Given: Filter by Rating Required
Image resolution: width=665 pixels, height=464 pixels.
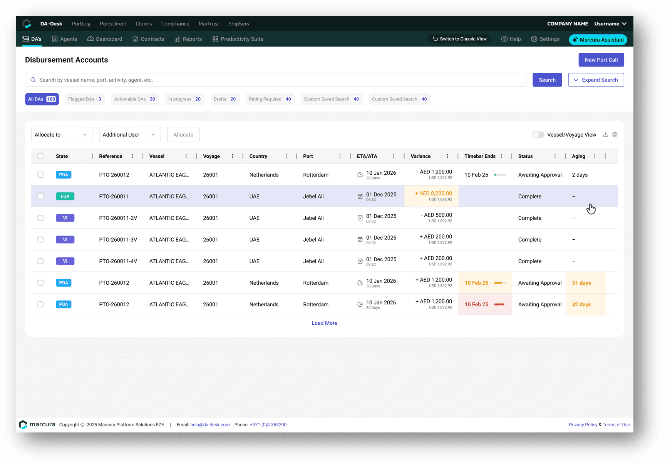Looking at the screenshot, I should click(x=270, y=99).
